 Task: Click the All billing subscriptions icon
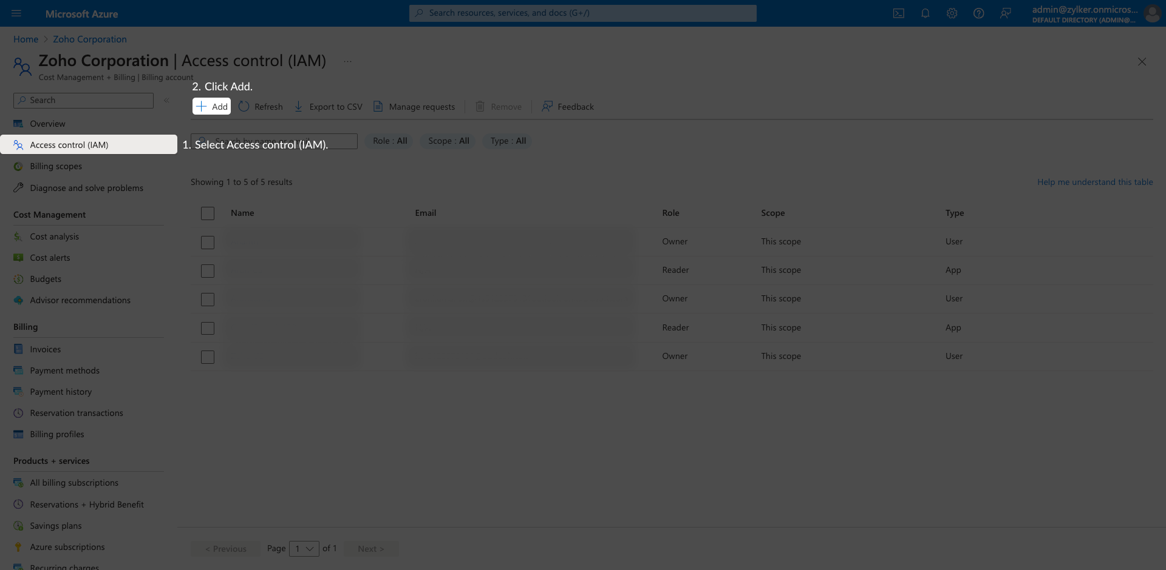[x=18, y=483]
